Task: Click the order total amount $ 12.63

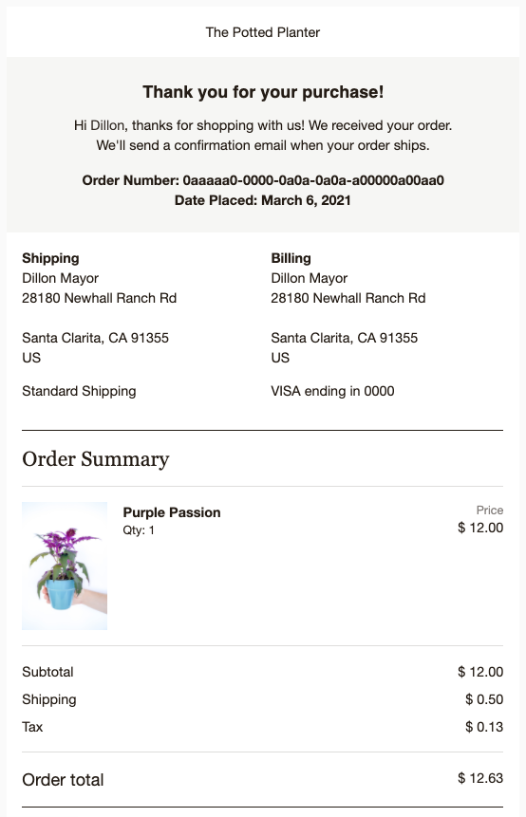Action: [x=480, y=778]
